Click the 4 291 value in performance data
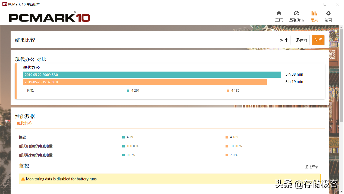 coord(131,137)
